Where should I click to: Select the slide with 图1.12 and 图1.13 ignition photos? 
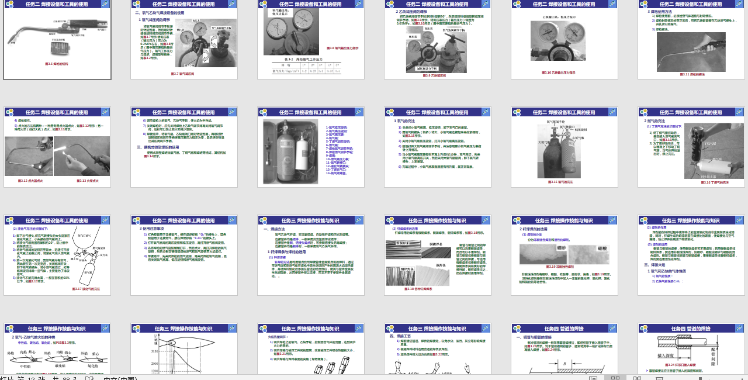58,147
